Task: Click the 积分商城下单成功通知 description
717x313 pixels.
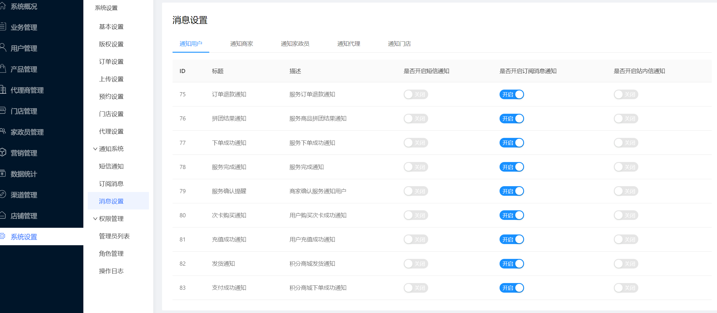Action: 318,288
